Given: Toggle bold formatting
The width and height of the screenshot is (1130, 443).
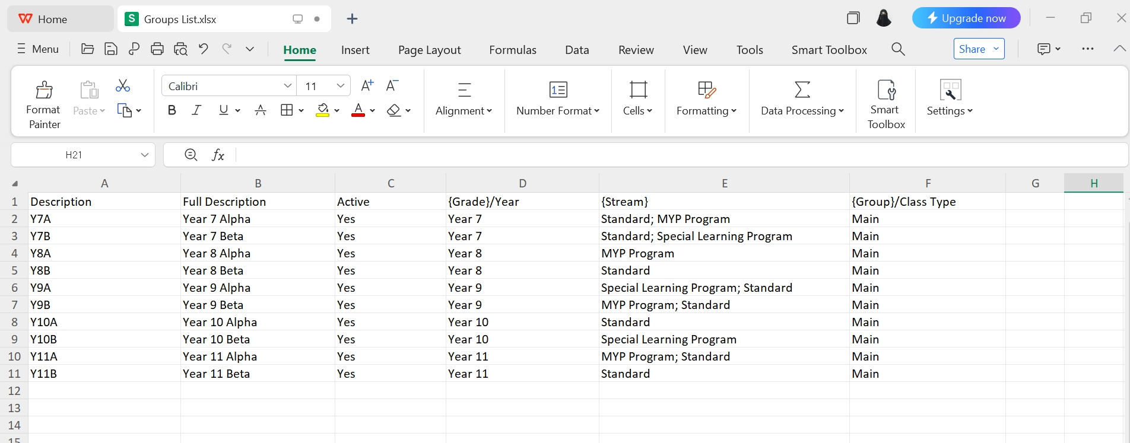Looking at the screenshot, I should (172, 110).
